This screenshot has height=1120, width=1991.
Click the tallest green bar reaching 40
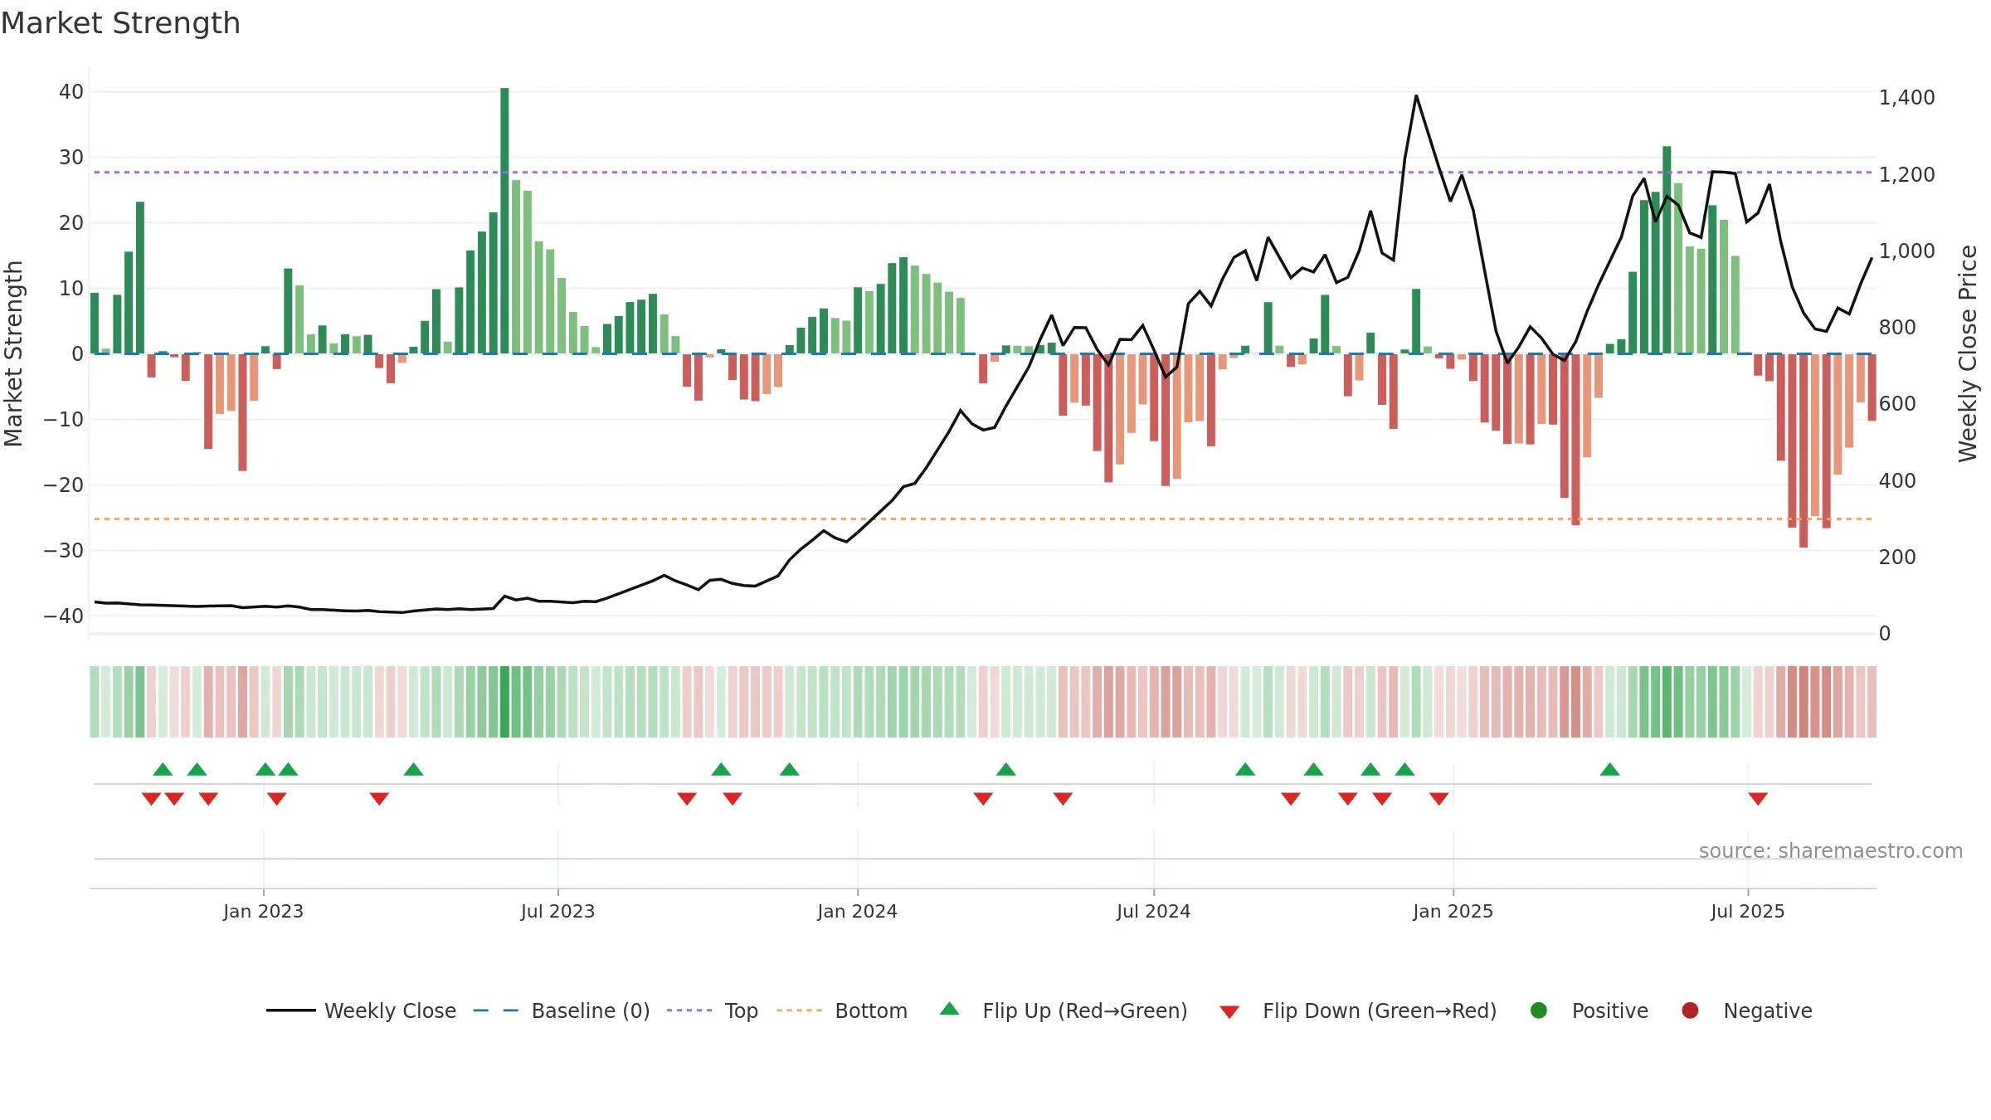(504, 221)
